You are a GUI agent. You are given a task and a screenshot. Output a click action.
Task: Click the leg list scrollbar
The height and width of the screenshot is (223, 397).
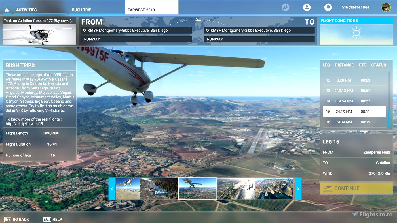pyautogui.click(x=389, y=117)
